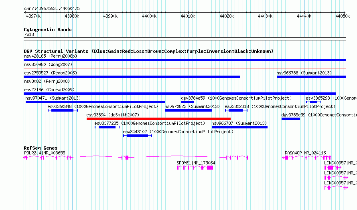
Task: Click the red esv33894 (deSmith2007) loss bar
Action: [x=158, y=119]
